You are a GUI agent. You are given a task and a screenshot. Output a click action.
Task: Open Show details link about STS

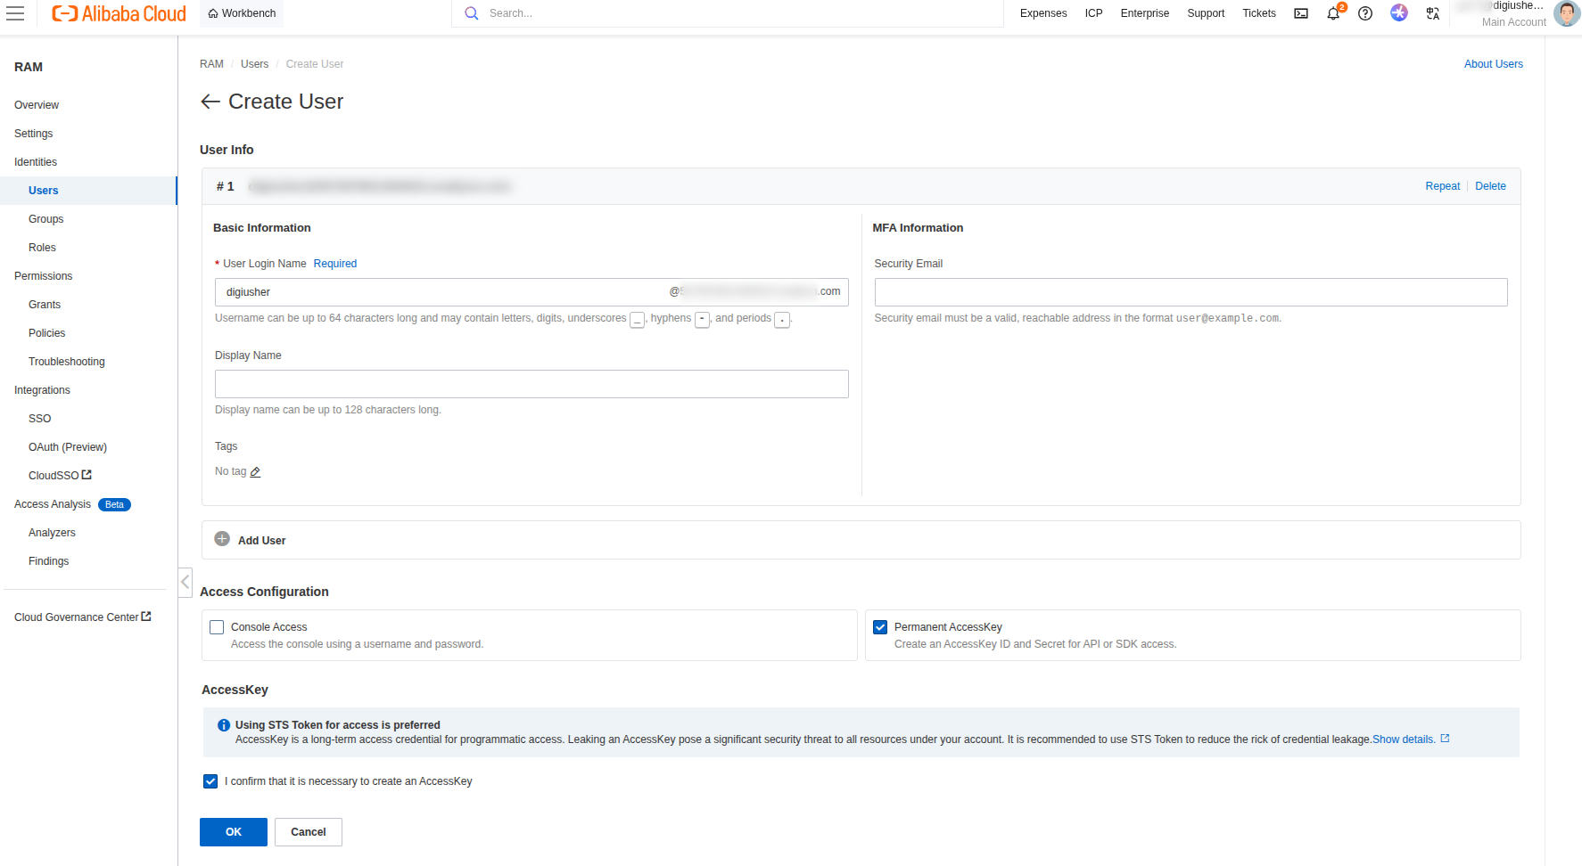[x=1411, y=739]
